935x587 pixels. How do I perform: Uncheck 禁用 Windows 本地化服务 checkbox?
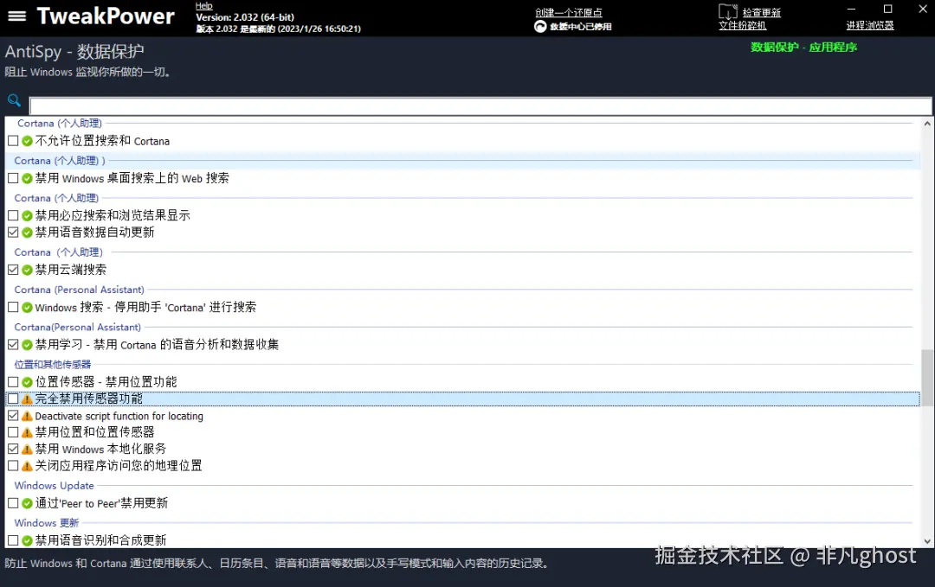tap(13, 449)
